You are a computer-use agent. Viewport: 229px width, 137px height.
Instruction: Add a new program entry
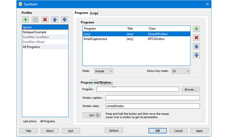click(197, 29)
